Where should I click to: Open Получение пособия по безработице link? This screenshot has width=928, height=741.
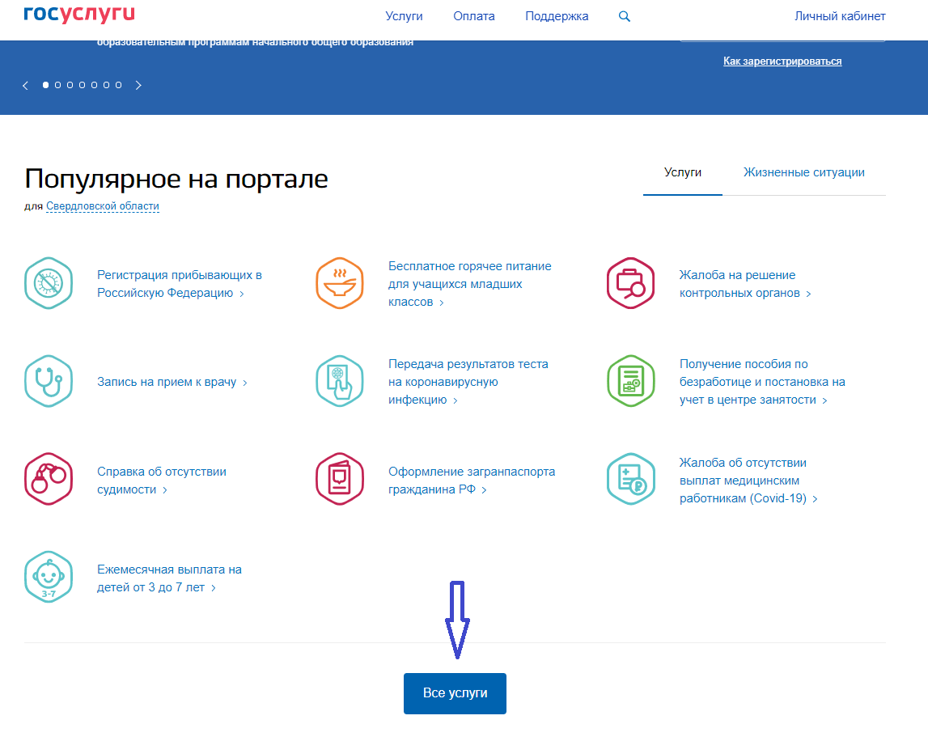[x=762, y=382]
